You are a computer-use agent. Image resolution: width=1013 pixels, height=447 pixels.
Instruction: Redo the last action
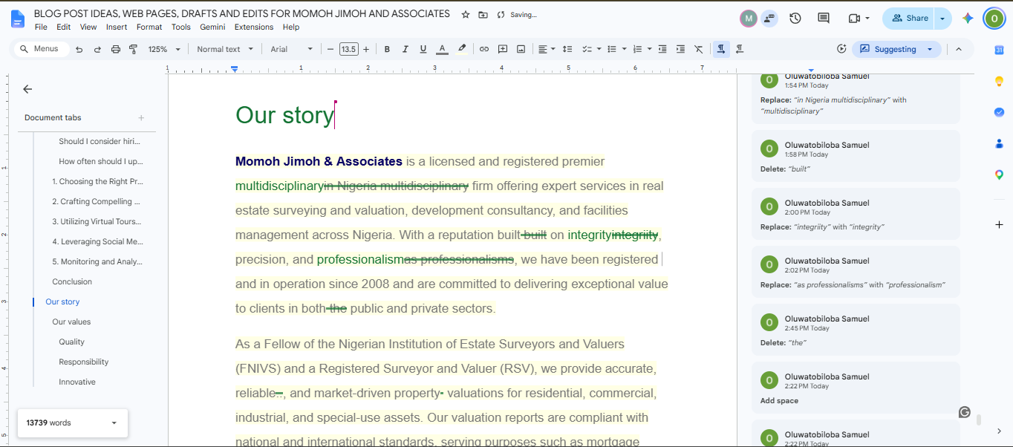pyautogui.click(x=97, y=49)
